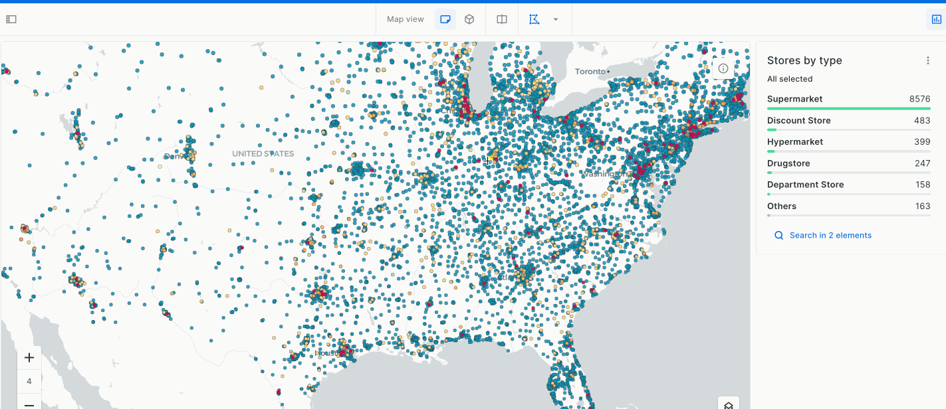Zoom in with the plus button
946x409 pixels.
29,358
